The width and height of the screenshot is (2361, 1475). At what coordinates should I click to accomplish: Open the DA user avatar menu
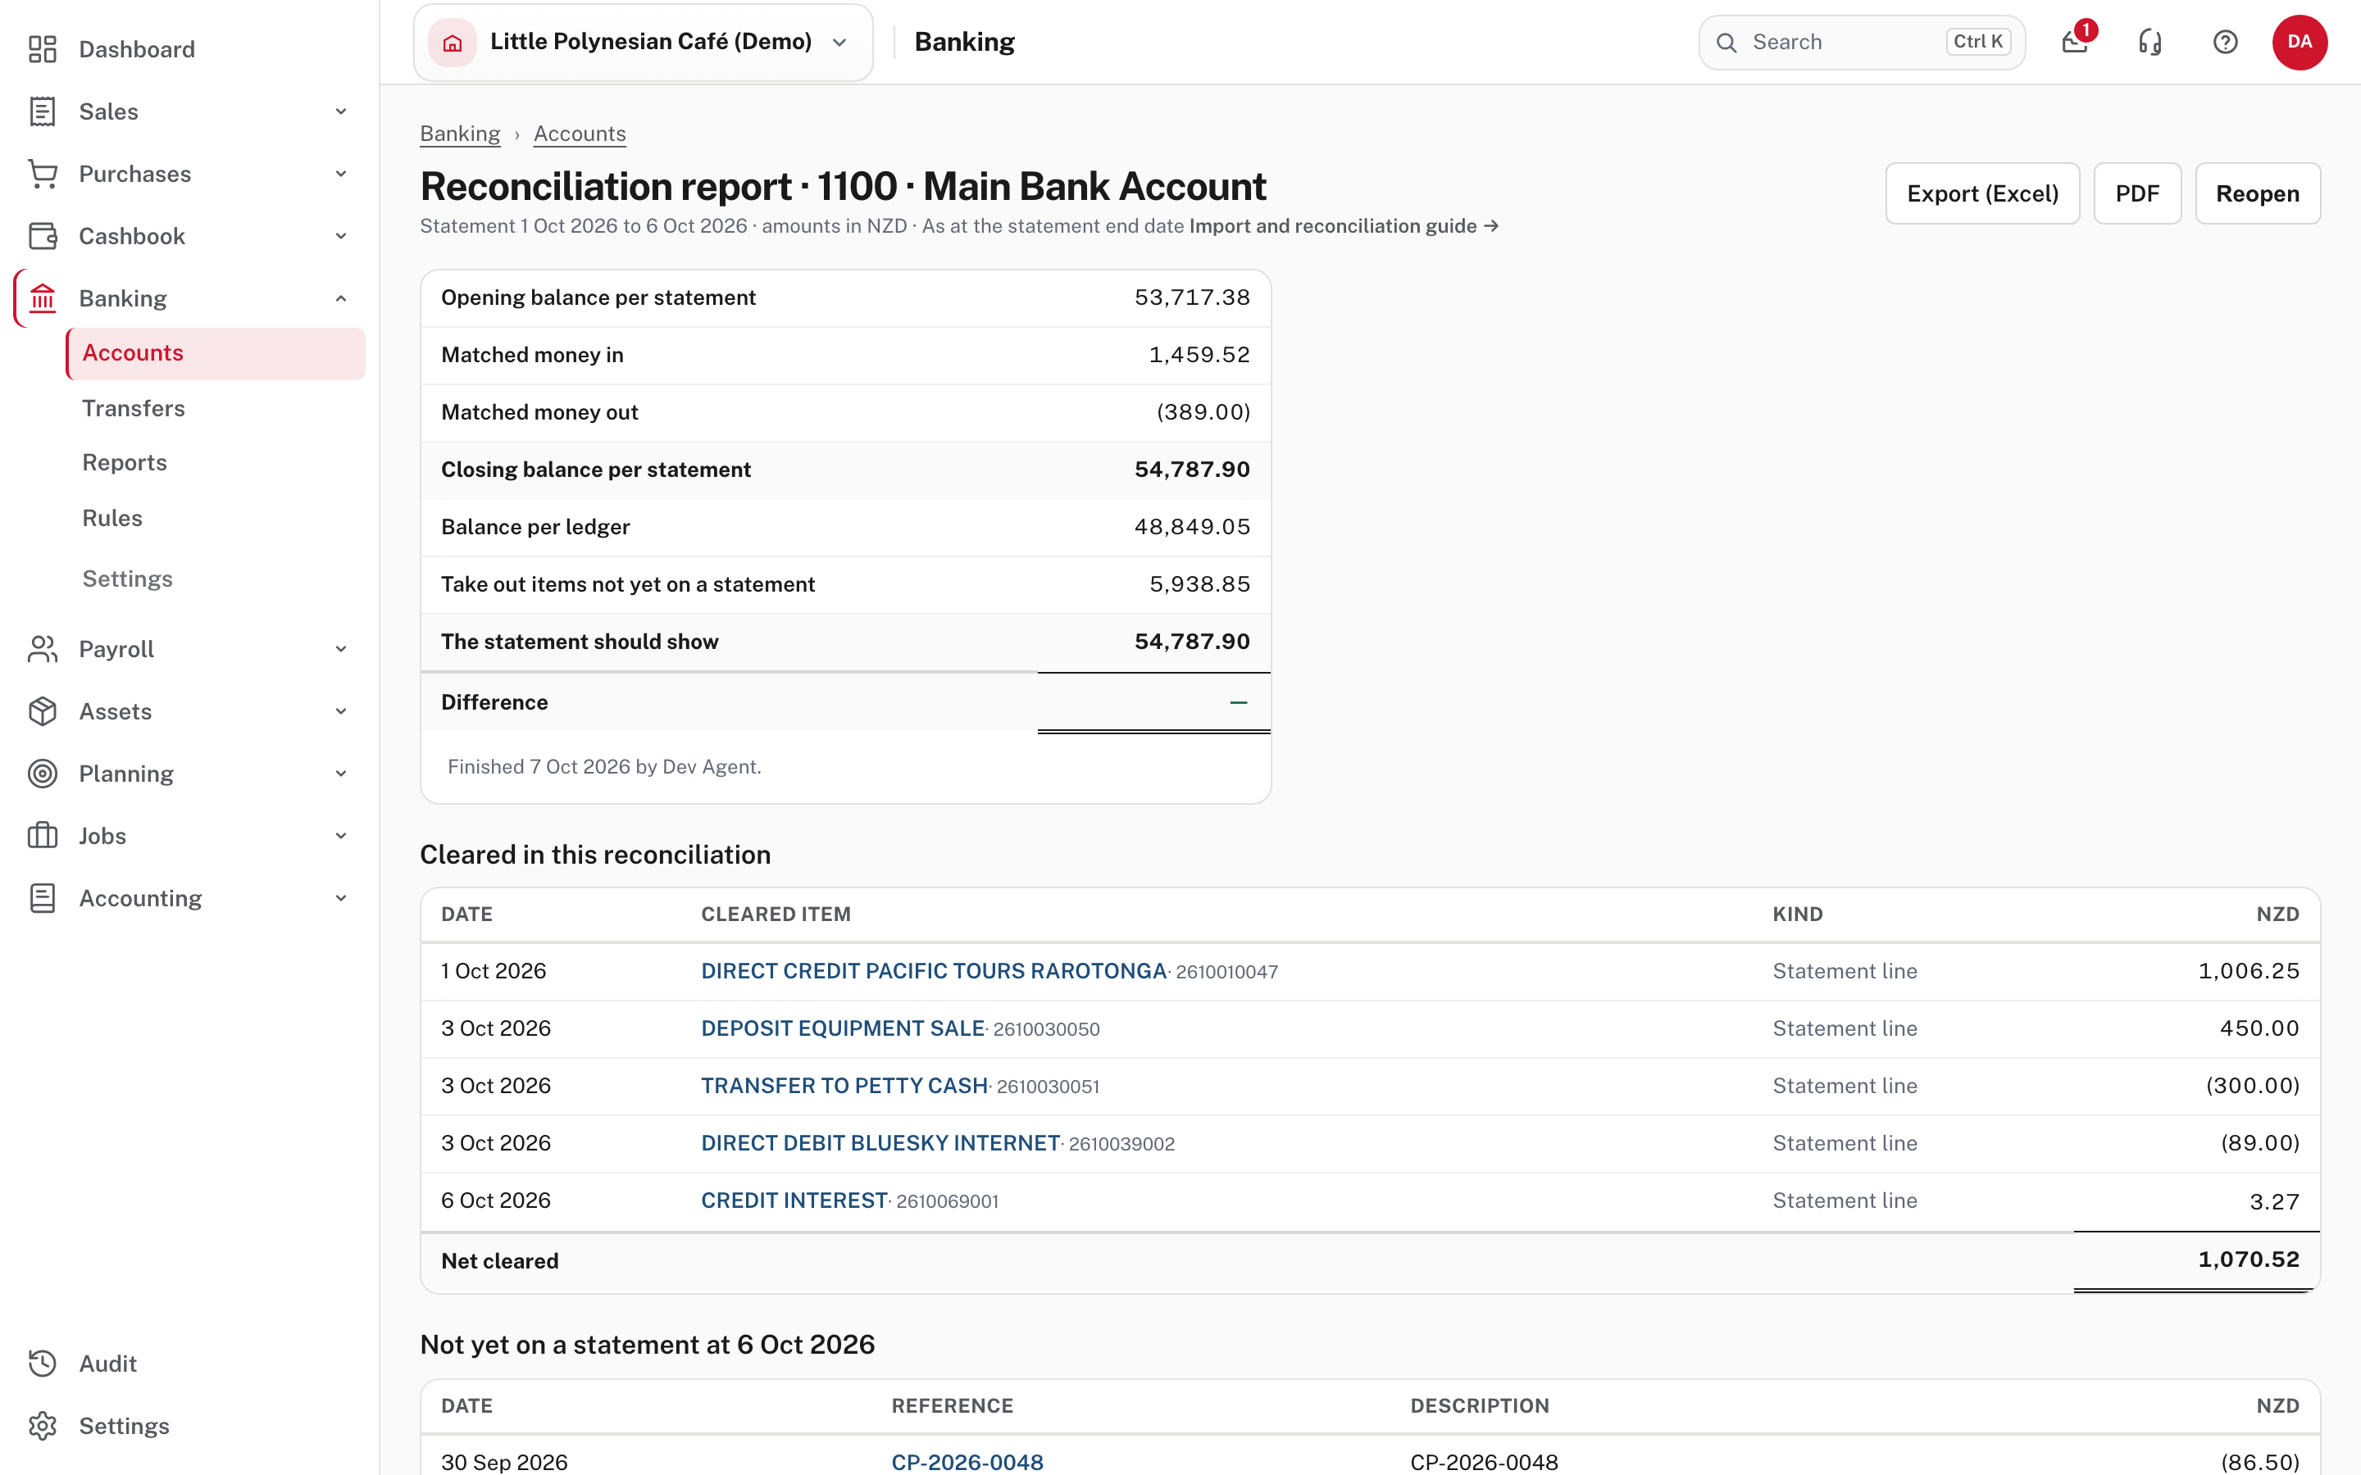coord(2300,42)
